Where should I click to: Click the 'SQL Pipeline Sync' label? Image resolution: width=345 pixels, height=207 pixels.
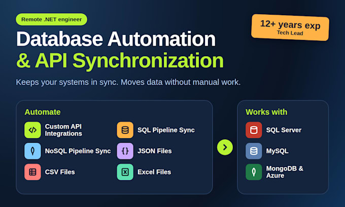tap(166, 130)
